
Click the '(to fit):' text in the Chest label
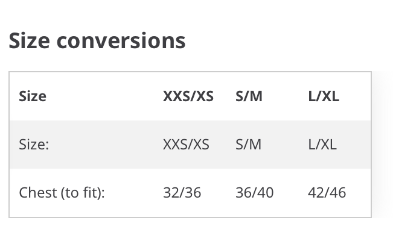pyautogui.click(x=82, y=193)
